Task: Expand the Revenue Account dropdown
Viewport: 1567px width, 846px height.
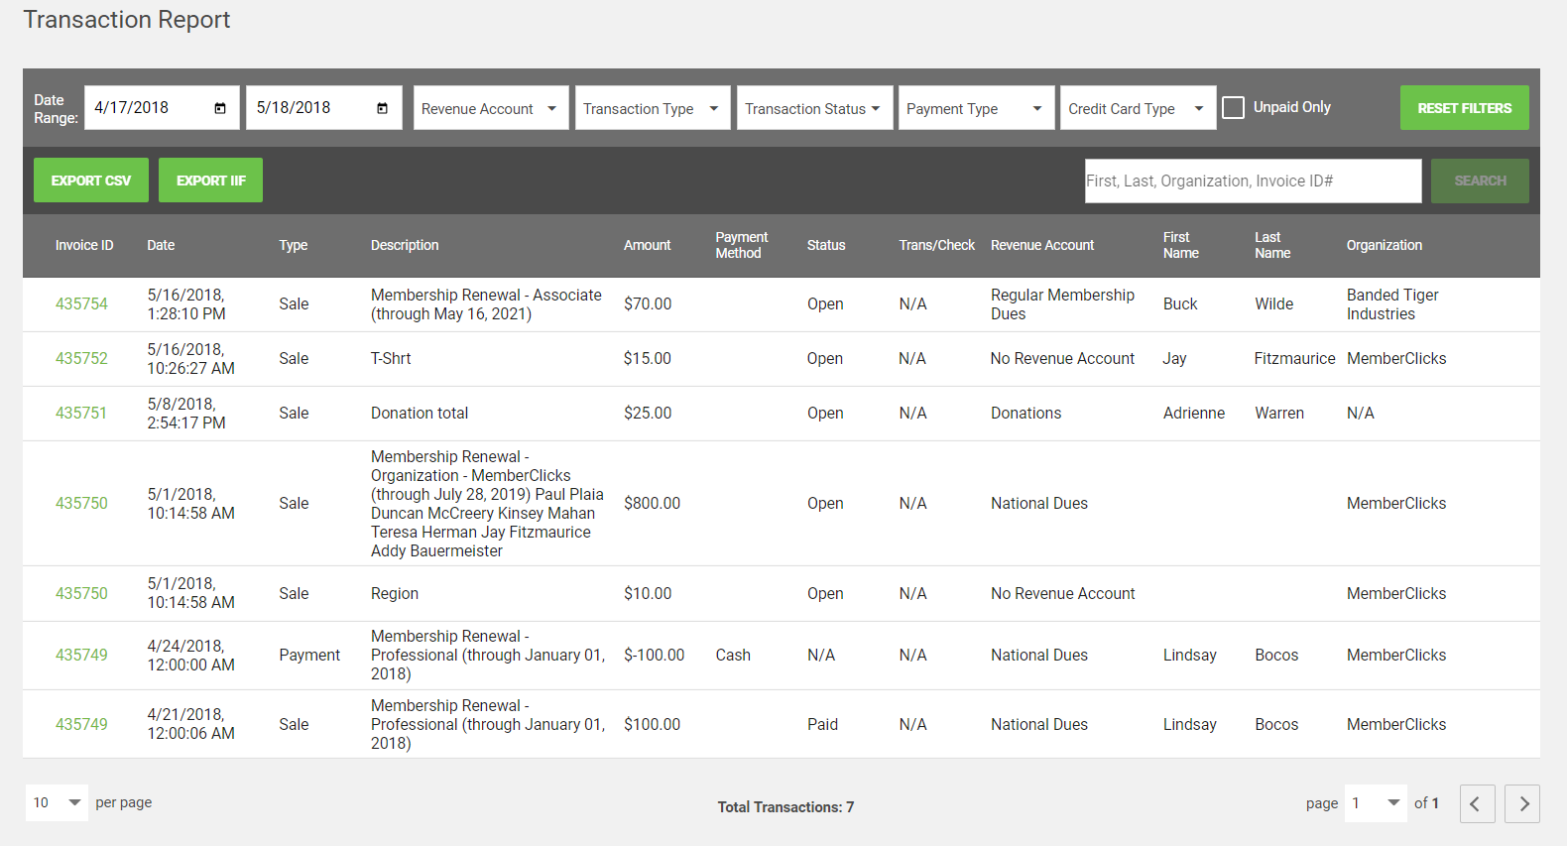Action: tap(490, 108)
